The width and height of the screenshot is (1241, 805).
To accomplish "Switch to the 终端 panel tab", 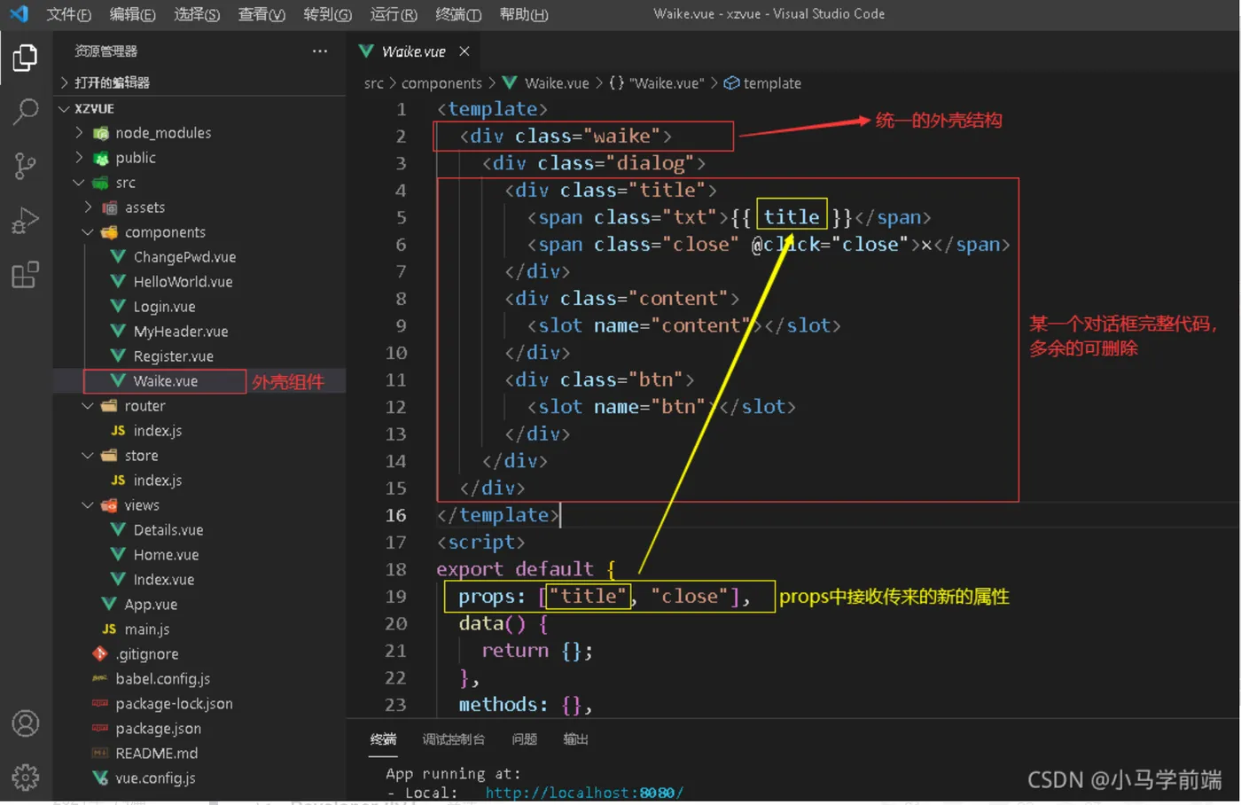I will point(383,739).
